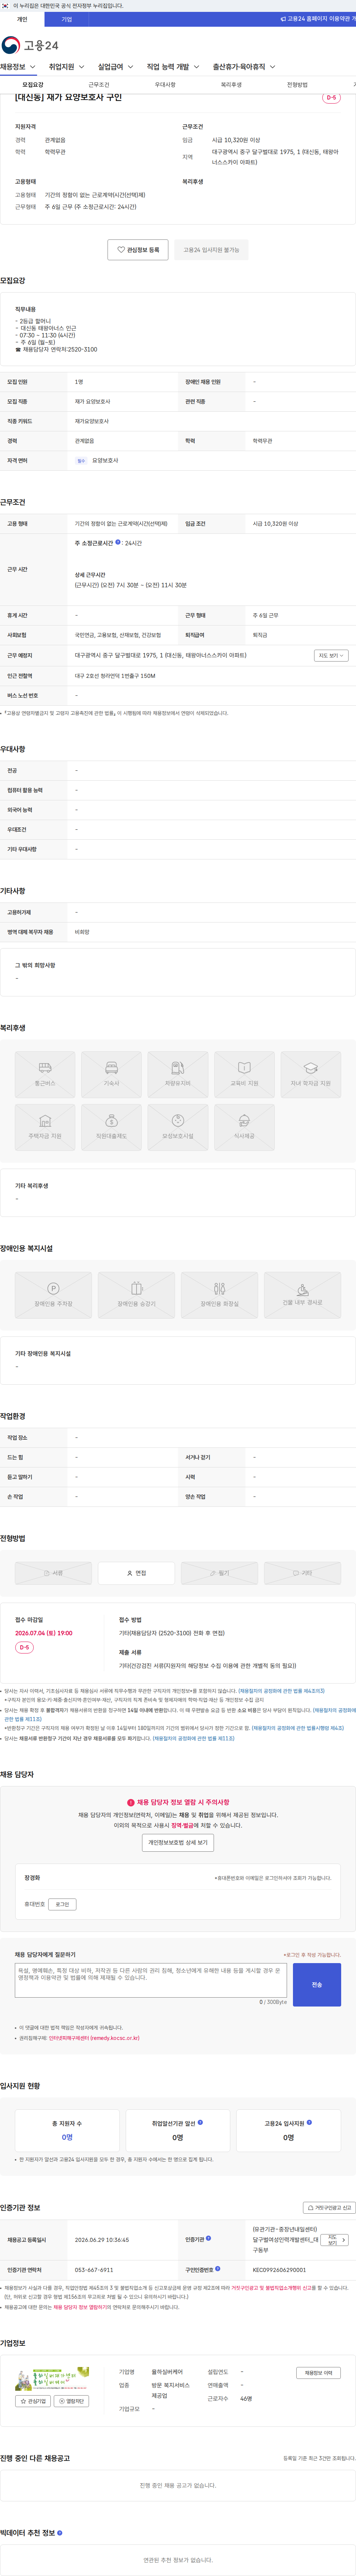Click info icon next to 주 소정근로시간

point(118,542)
